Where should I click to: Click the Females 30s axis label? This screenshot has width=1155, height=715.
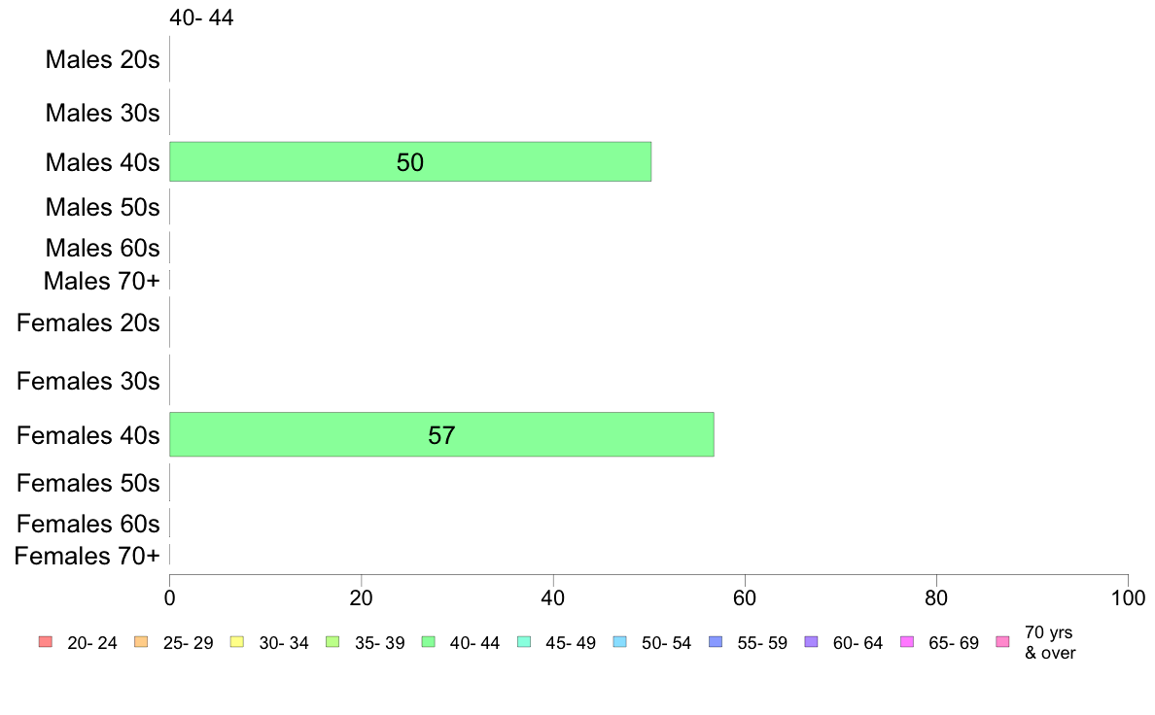[x=88, y=382]
